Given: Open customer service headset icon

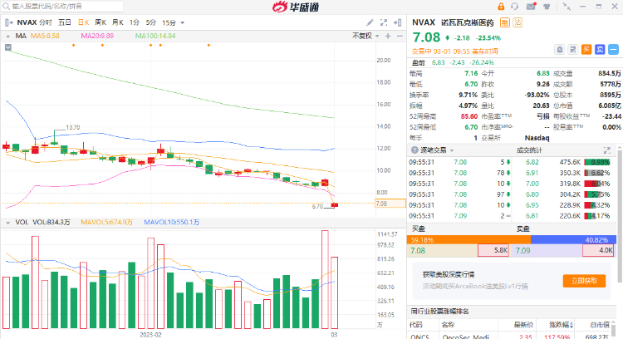Looking at the screenshot, I should [x=515, y=7].
